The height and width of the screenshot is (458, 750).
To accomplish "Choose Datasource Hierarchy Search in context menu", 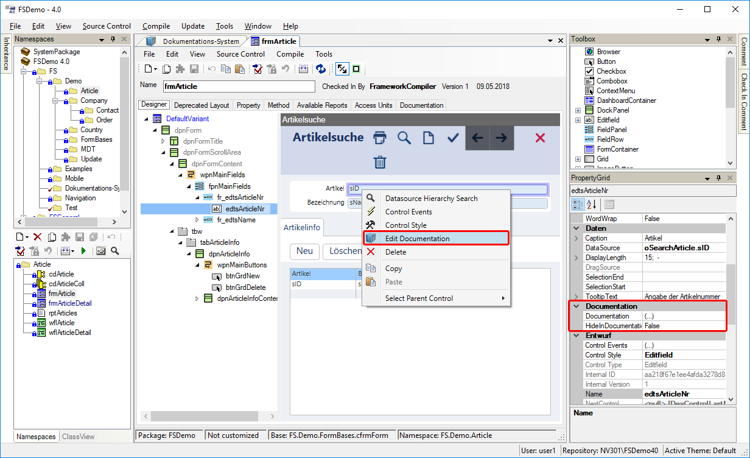I will (436, 199).
